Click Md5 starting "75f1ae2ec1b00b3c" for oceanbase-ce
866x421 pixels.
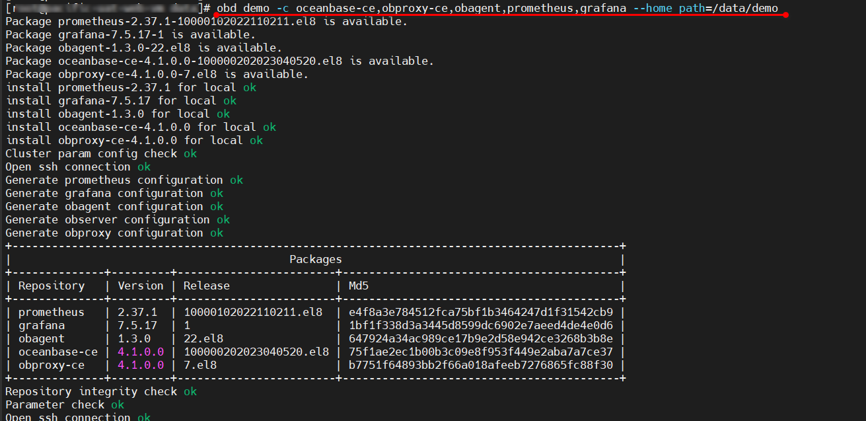[x=481, y=352]
